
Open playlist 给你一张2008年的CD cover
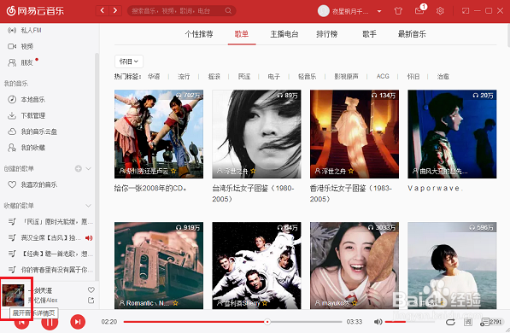pos(159,134)
